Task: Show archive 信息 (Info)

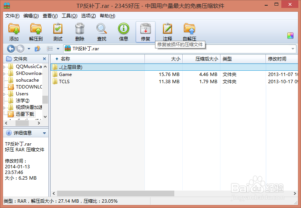Action: click(x=123, y=32)
